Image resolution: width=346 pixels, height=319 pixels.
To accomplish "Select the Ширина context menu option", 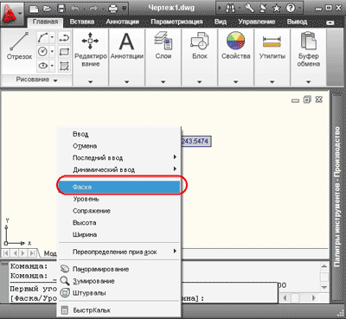I will pos(119,234).
